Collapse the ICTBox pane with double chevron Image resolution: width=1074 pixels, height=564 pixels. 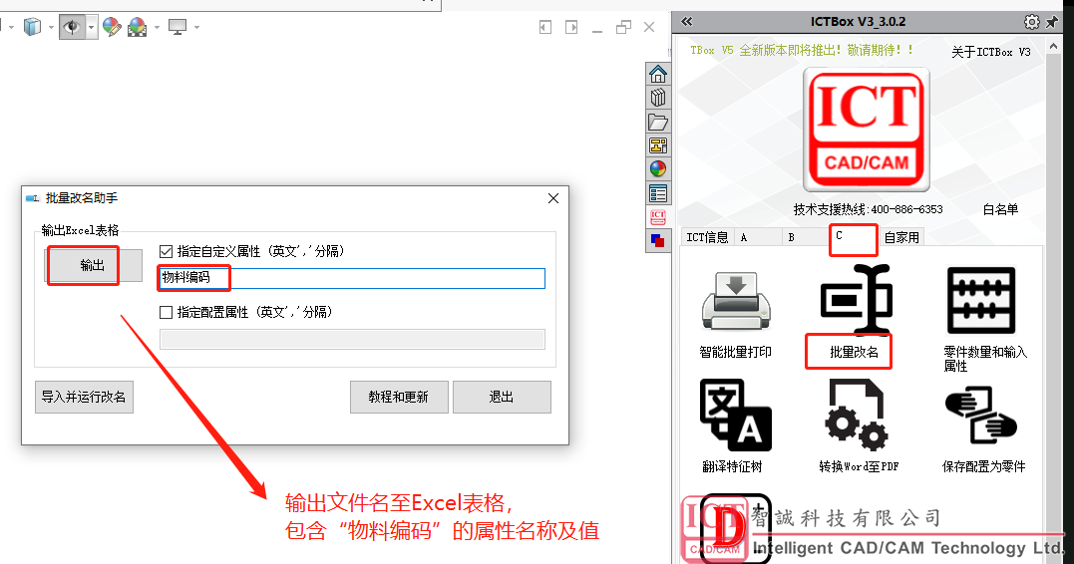click(x=686, y=22)
